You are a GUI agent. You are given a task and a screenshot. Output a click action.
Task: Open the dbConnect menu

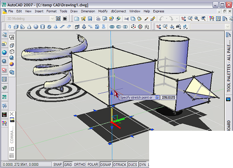118,11
